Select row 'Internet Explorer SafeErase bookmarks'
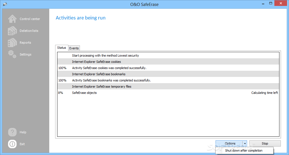 coord(168,74)
